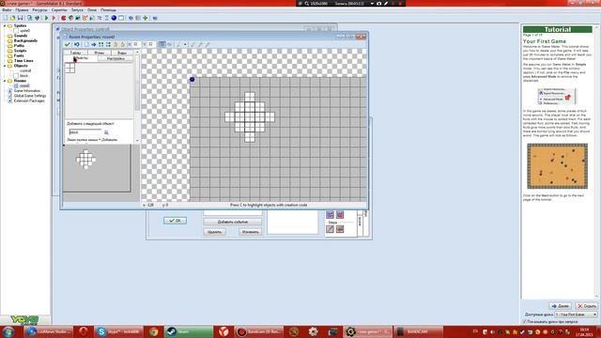Hide tutorial panel with Скрыть button
This screenshot has height=338, width=601.
(586, 306)
